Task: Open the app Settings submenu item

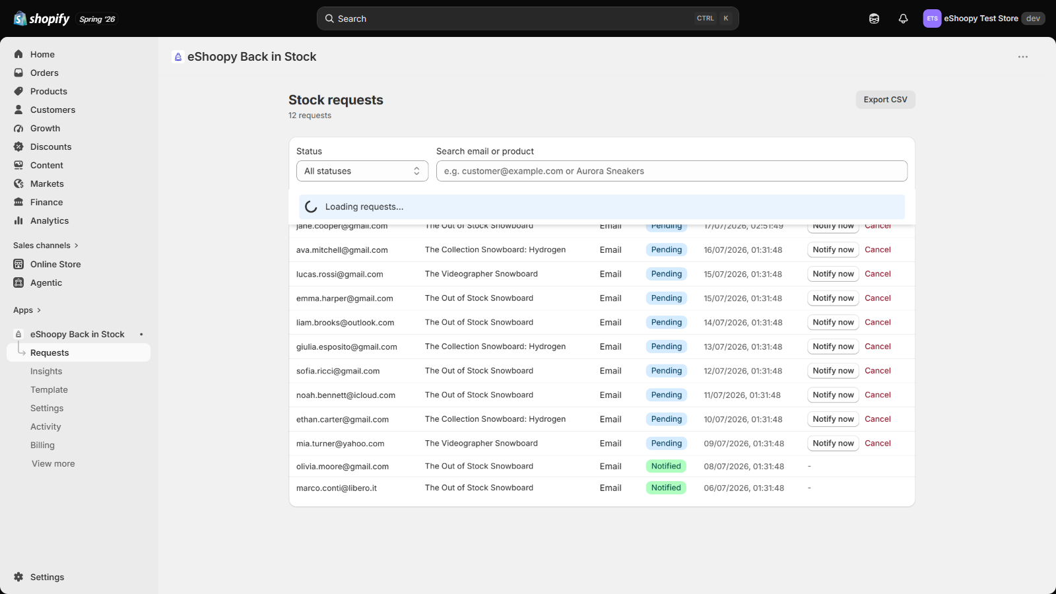Action: (47, 409)
